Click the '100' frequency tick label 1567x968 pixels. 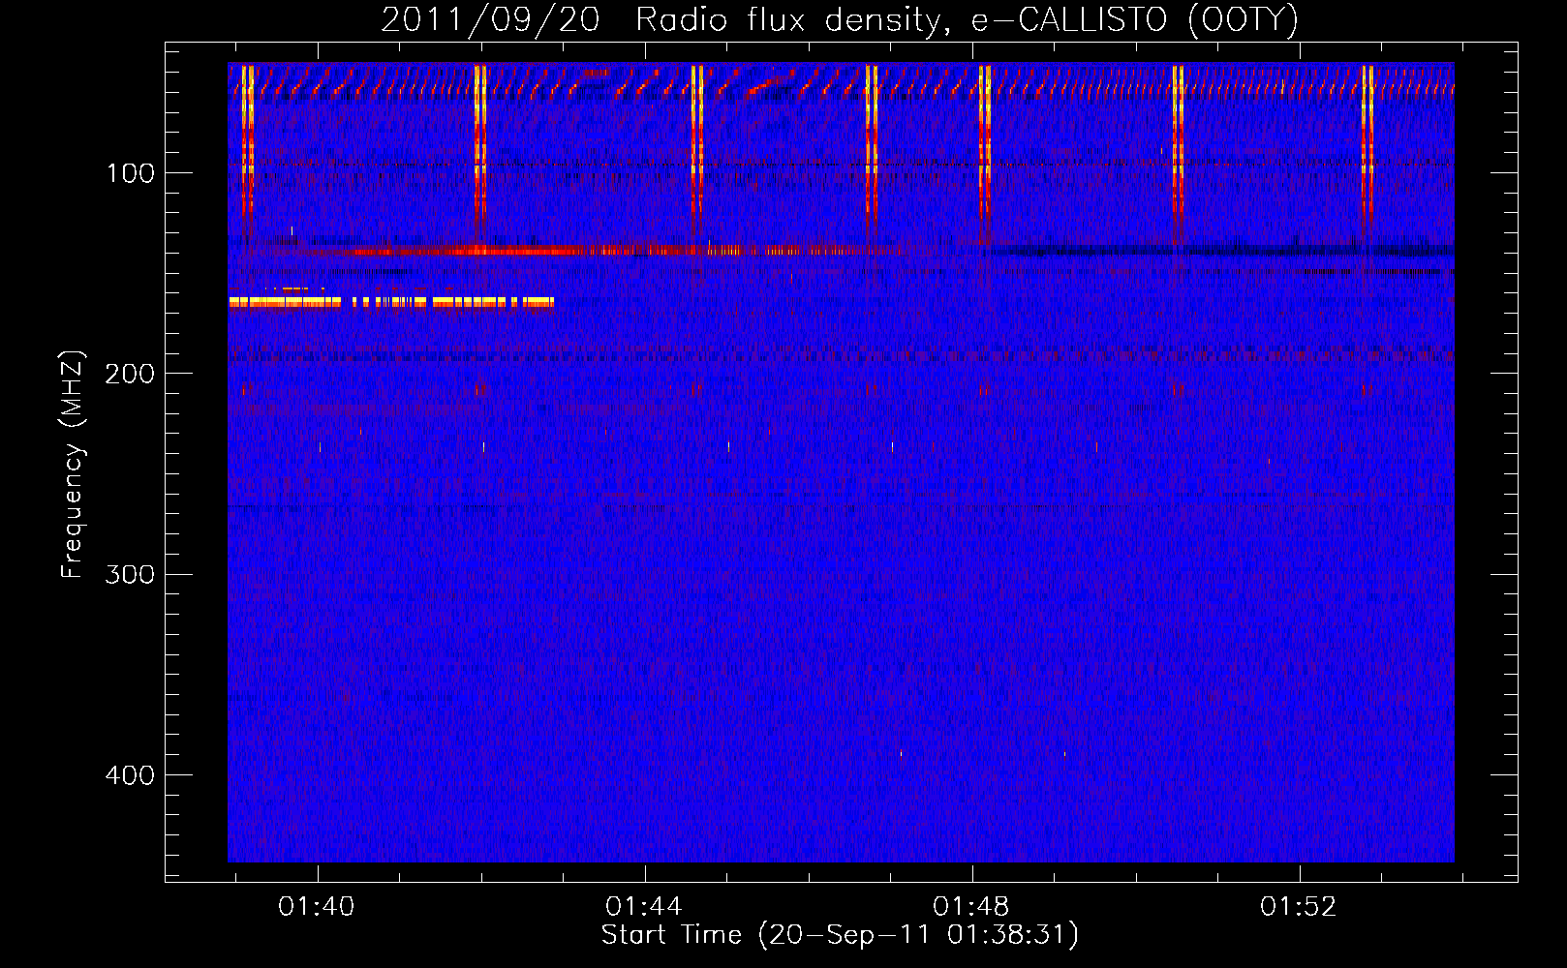coord(131,173)
